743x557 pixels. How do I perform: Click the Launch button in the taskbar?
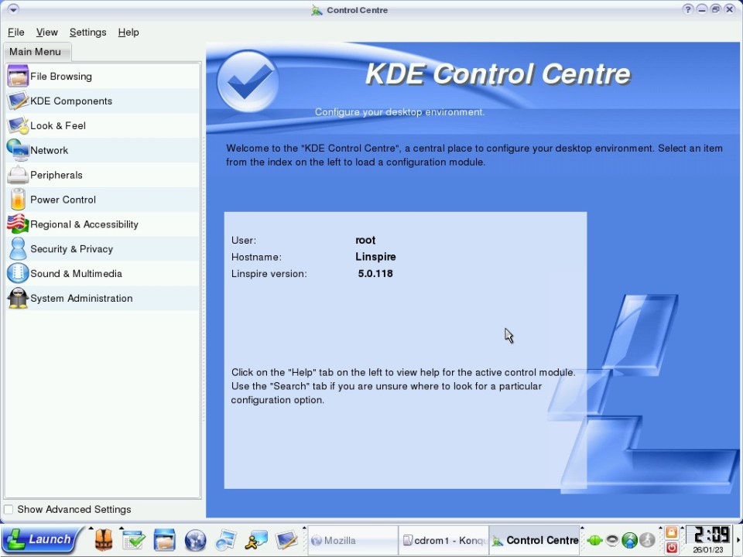coord(41,540)
